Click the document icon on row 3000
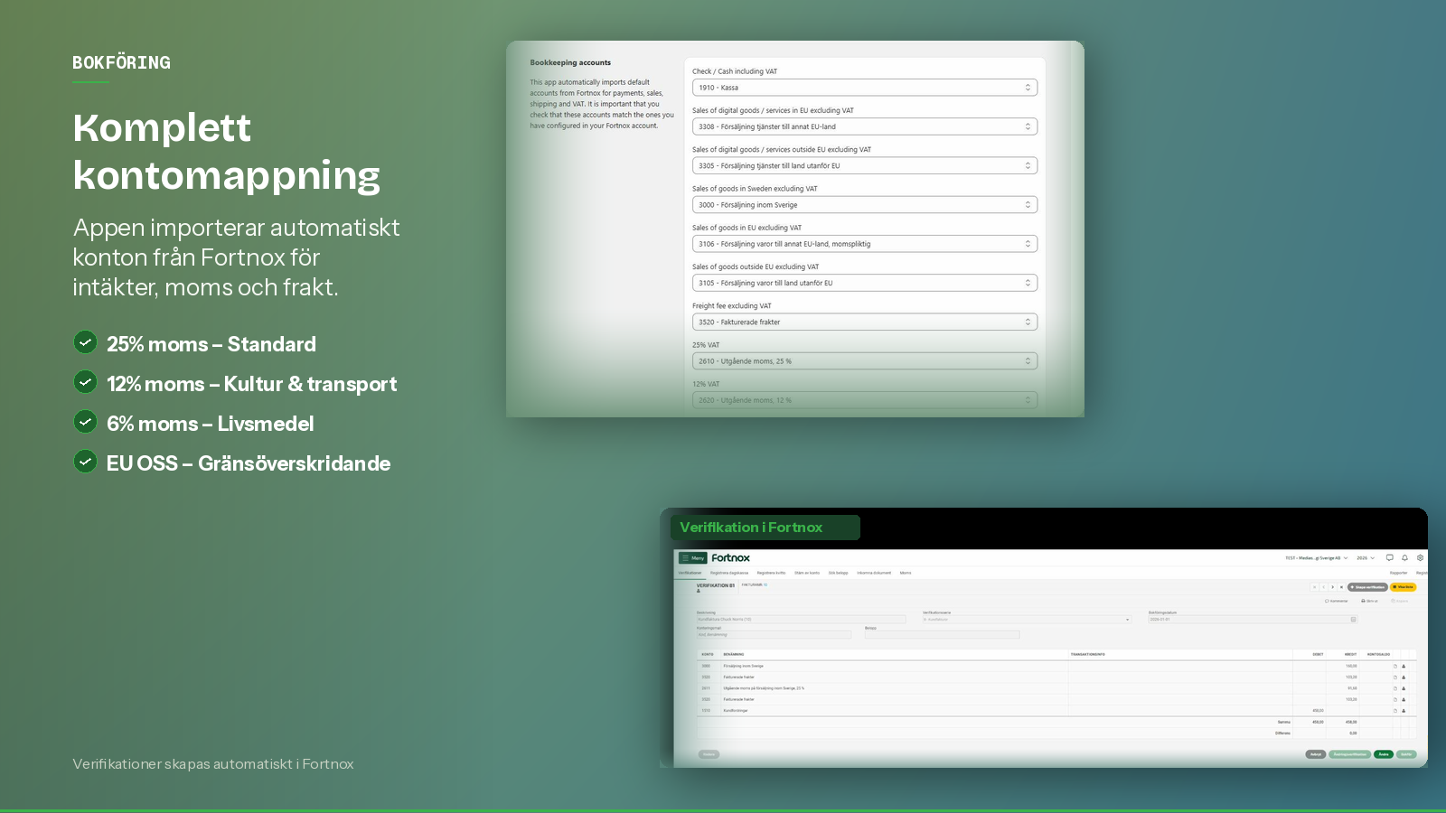The image size is (1446, 813). pos(1394,666)
